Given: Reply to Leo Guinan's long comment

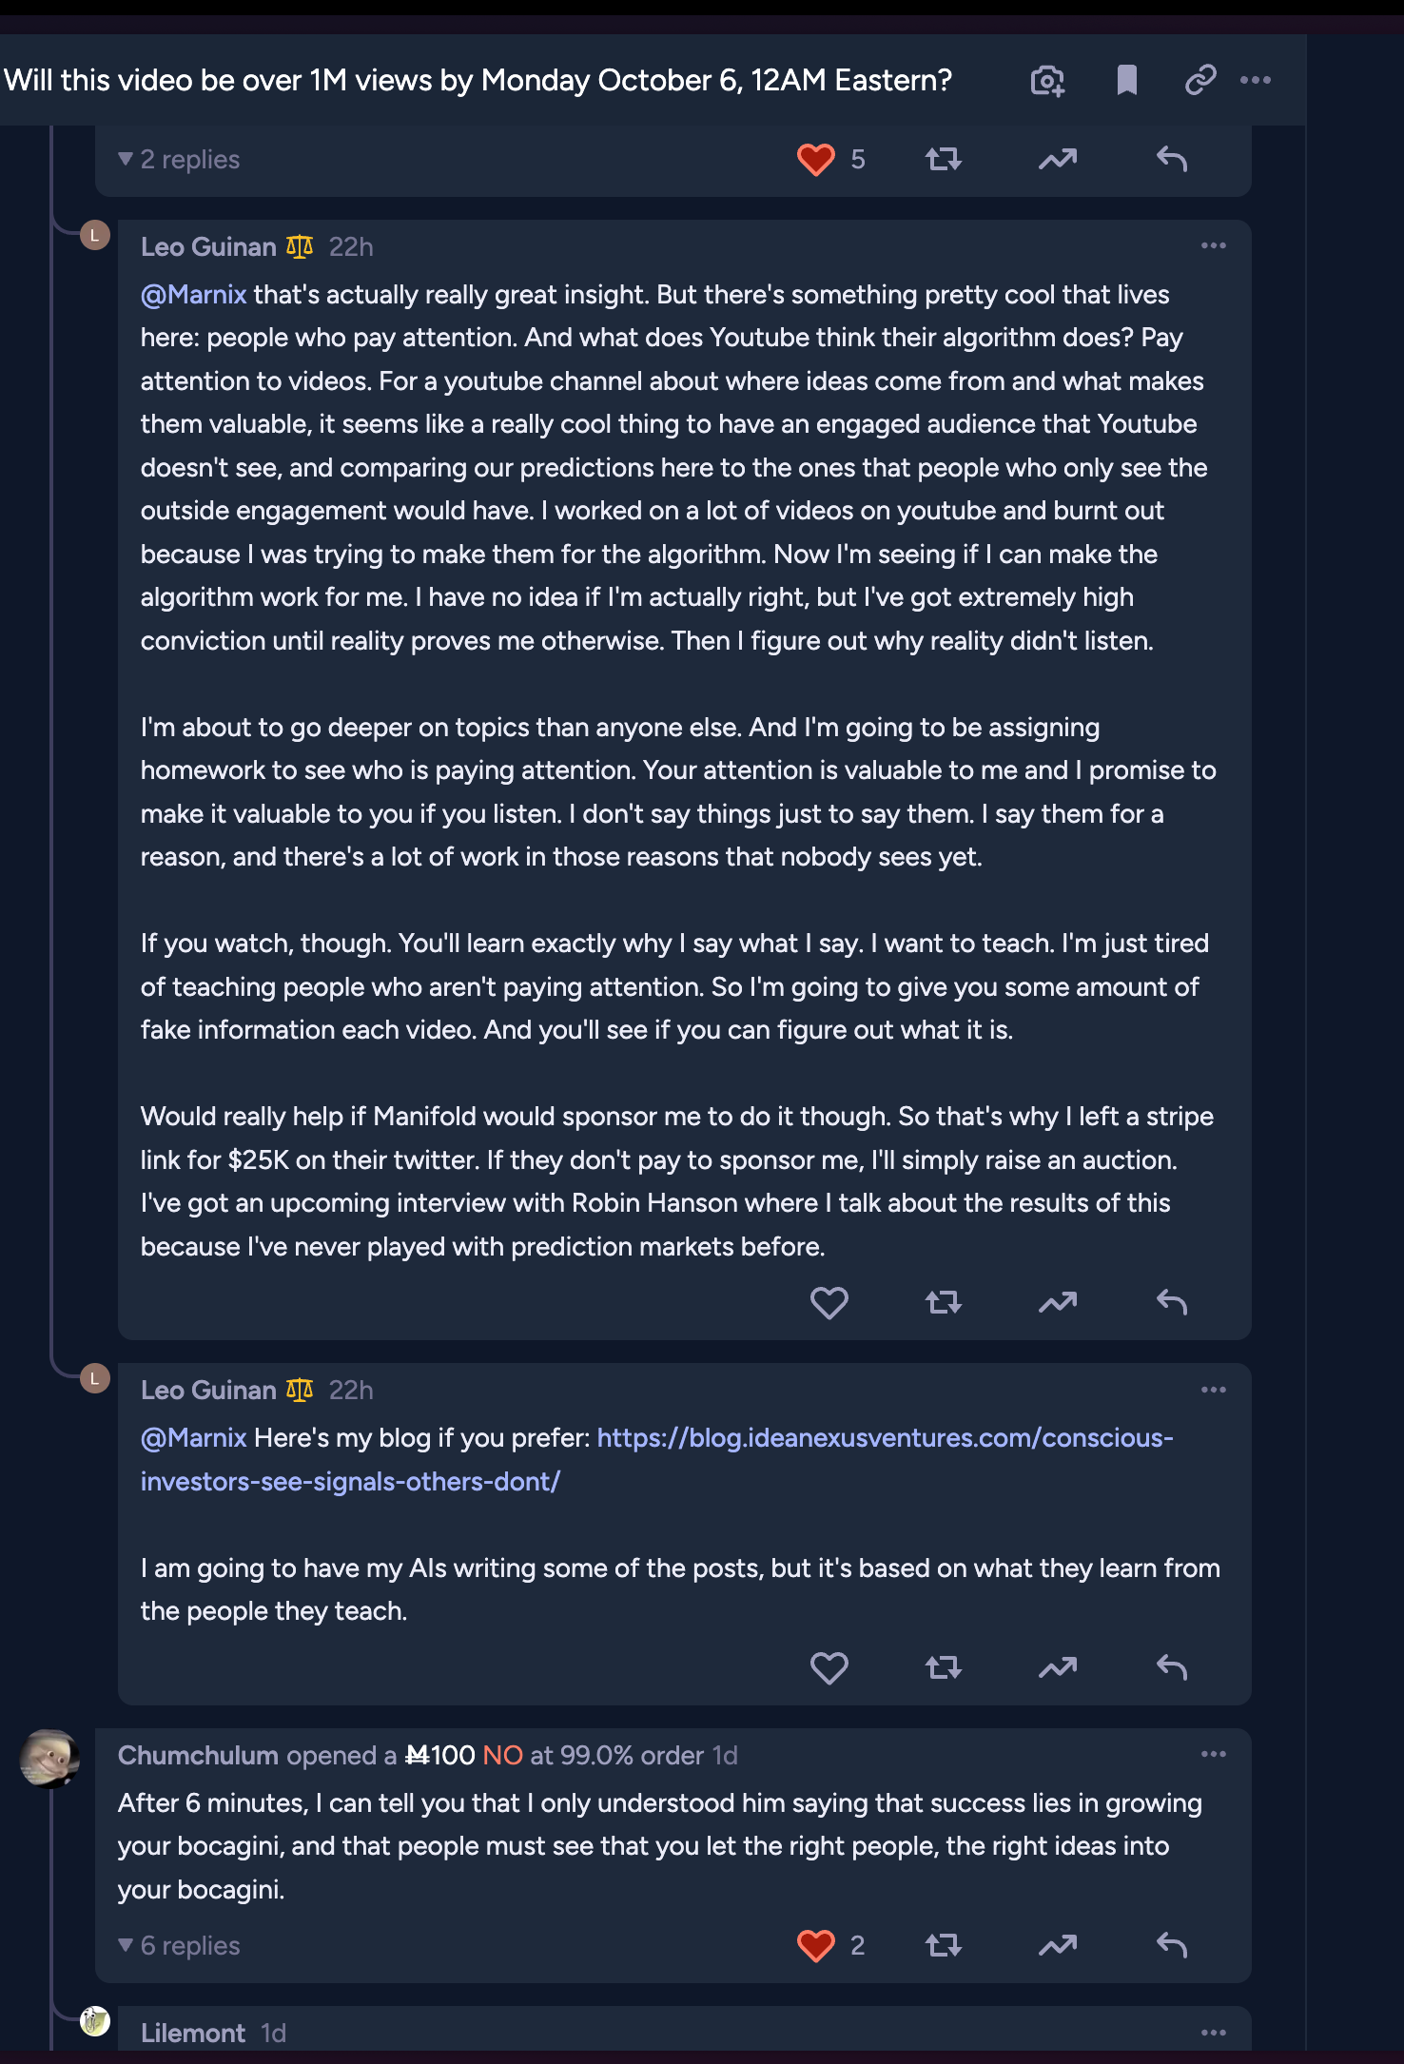Looking at the screenshot, I should point(1172,1302).
